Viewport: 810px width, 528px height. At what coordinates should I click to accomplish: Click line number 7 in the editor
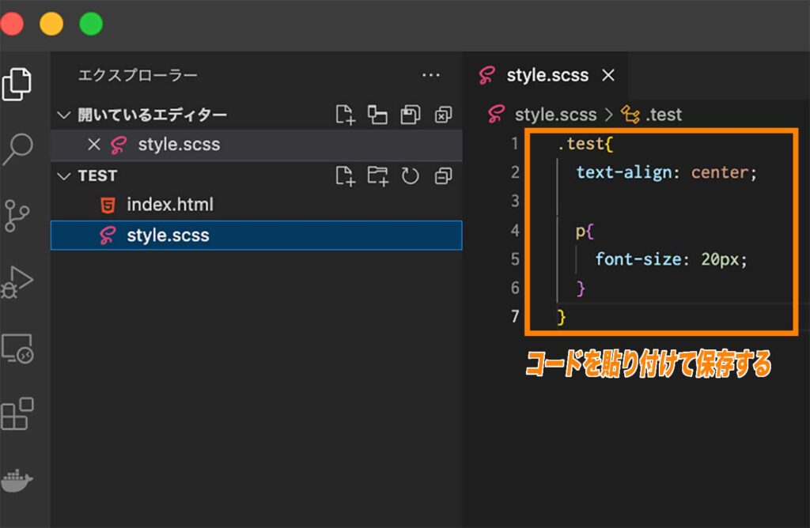pyautogui.click(x=515, y=315)
